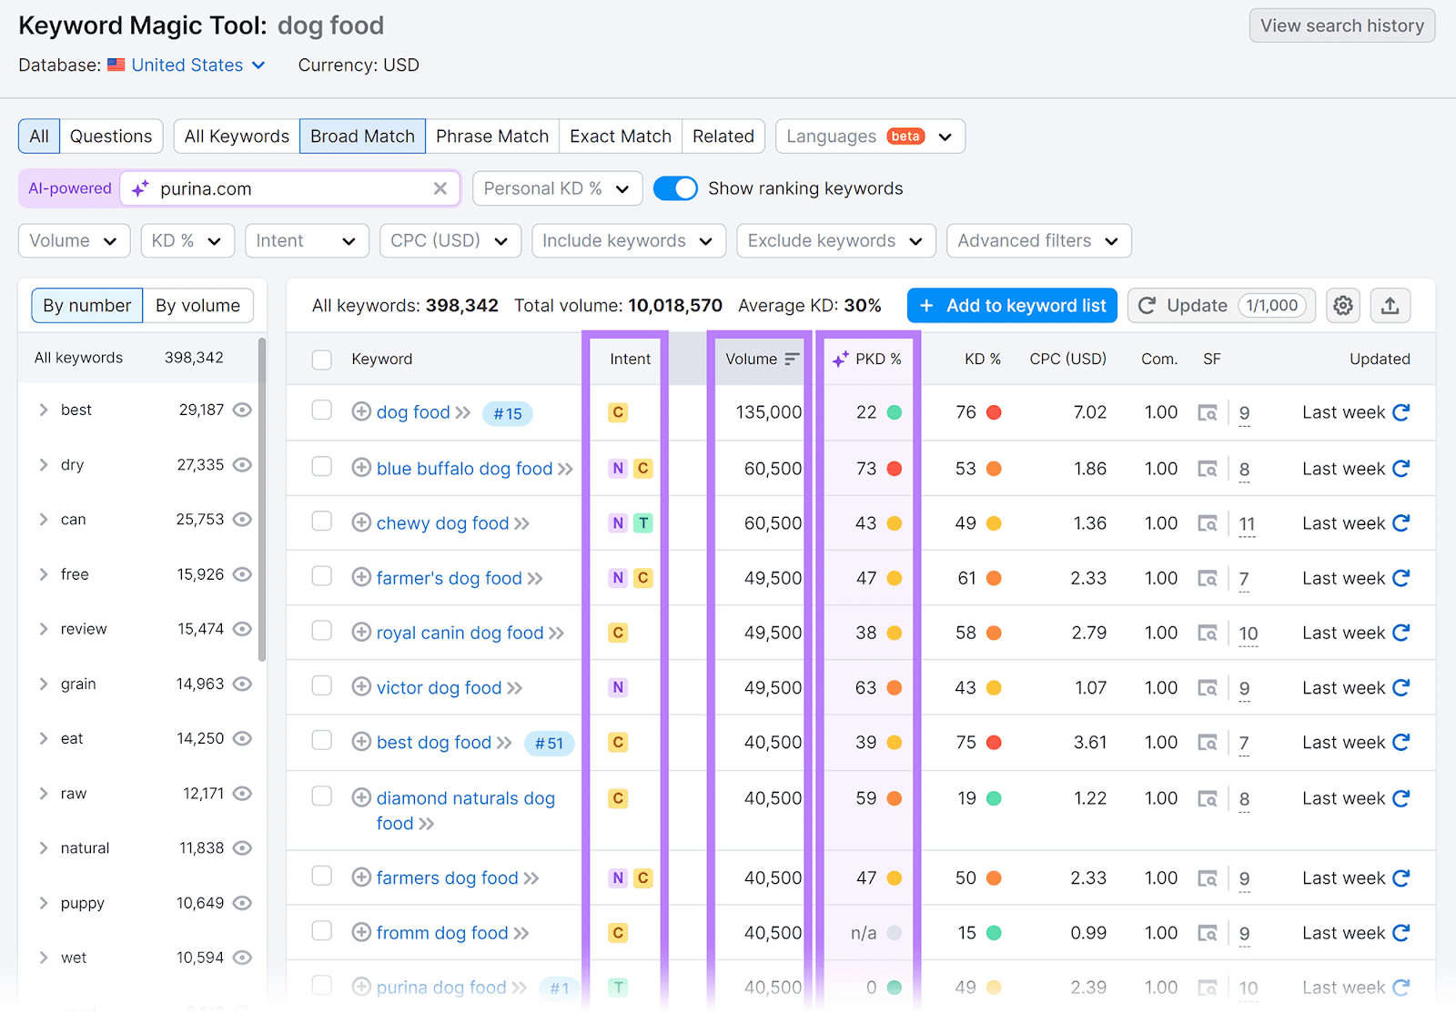Open SERP analysis icon for "dog food" row
This screenshot has width=1456, height=1014.
coord(1208,412)
